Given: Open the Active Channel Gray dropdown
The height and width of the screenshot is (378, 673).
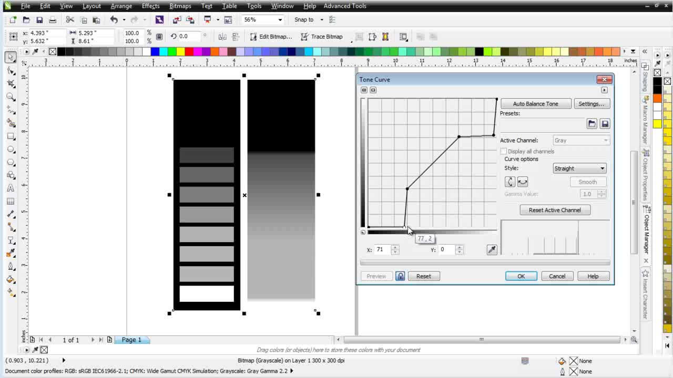Looking at the screenshot, I should (581, 141).
